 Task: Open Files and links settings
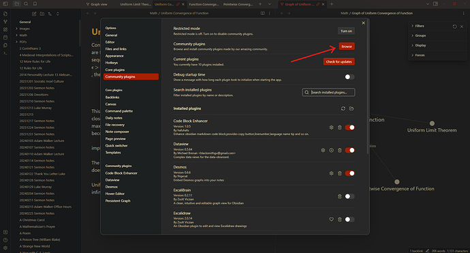(x=116, y=49)
